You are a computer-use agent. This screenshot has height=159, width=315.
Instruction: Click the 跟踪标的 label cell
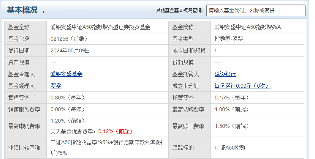190,148
